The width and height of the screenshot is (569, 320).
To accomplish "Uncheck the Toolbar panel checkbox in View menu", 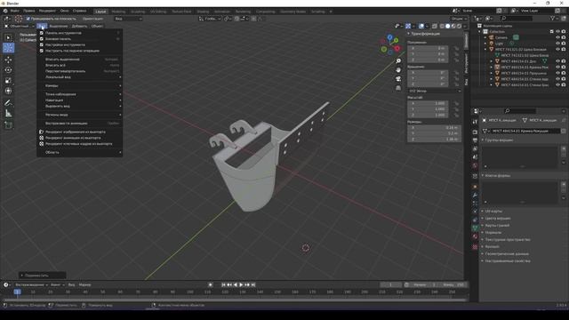I will 42,33.
